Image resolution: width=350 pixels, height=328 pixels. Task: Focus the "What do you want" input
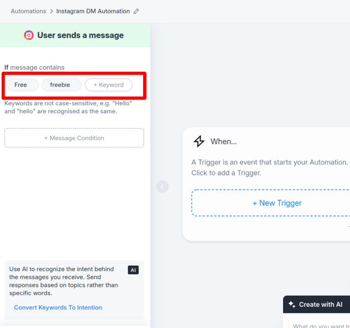tap(319, 325)
